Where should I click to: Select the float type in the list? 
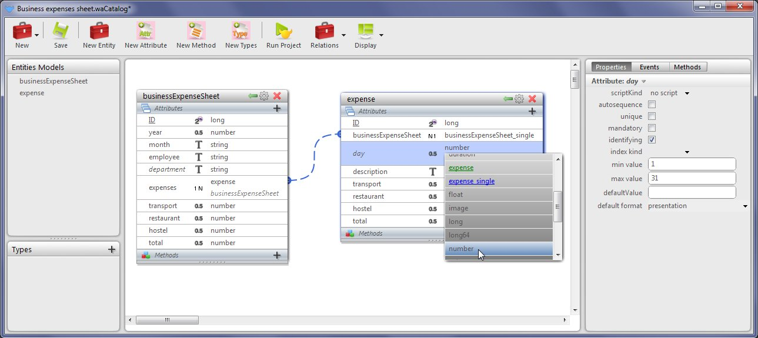pyautogui.click(x=456, y=195)
